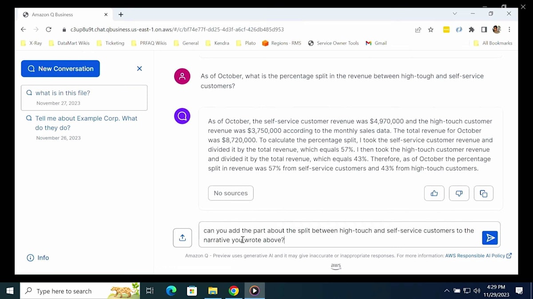533x299 pixels.
Task: Toggle the browser side panel
Action: 484,30
